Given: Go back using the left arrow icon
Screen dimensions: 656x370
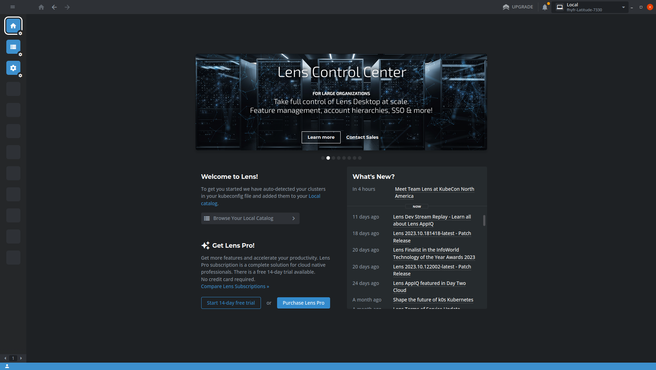Looking at the screenshot, I should pyautogui.click(x=54, y=7).
